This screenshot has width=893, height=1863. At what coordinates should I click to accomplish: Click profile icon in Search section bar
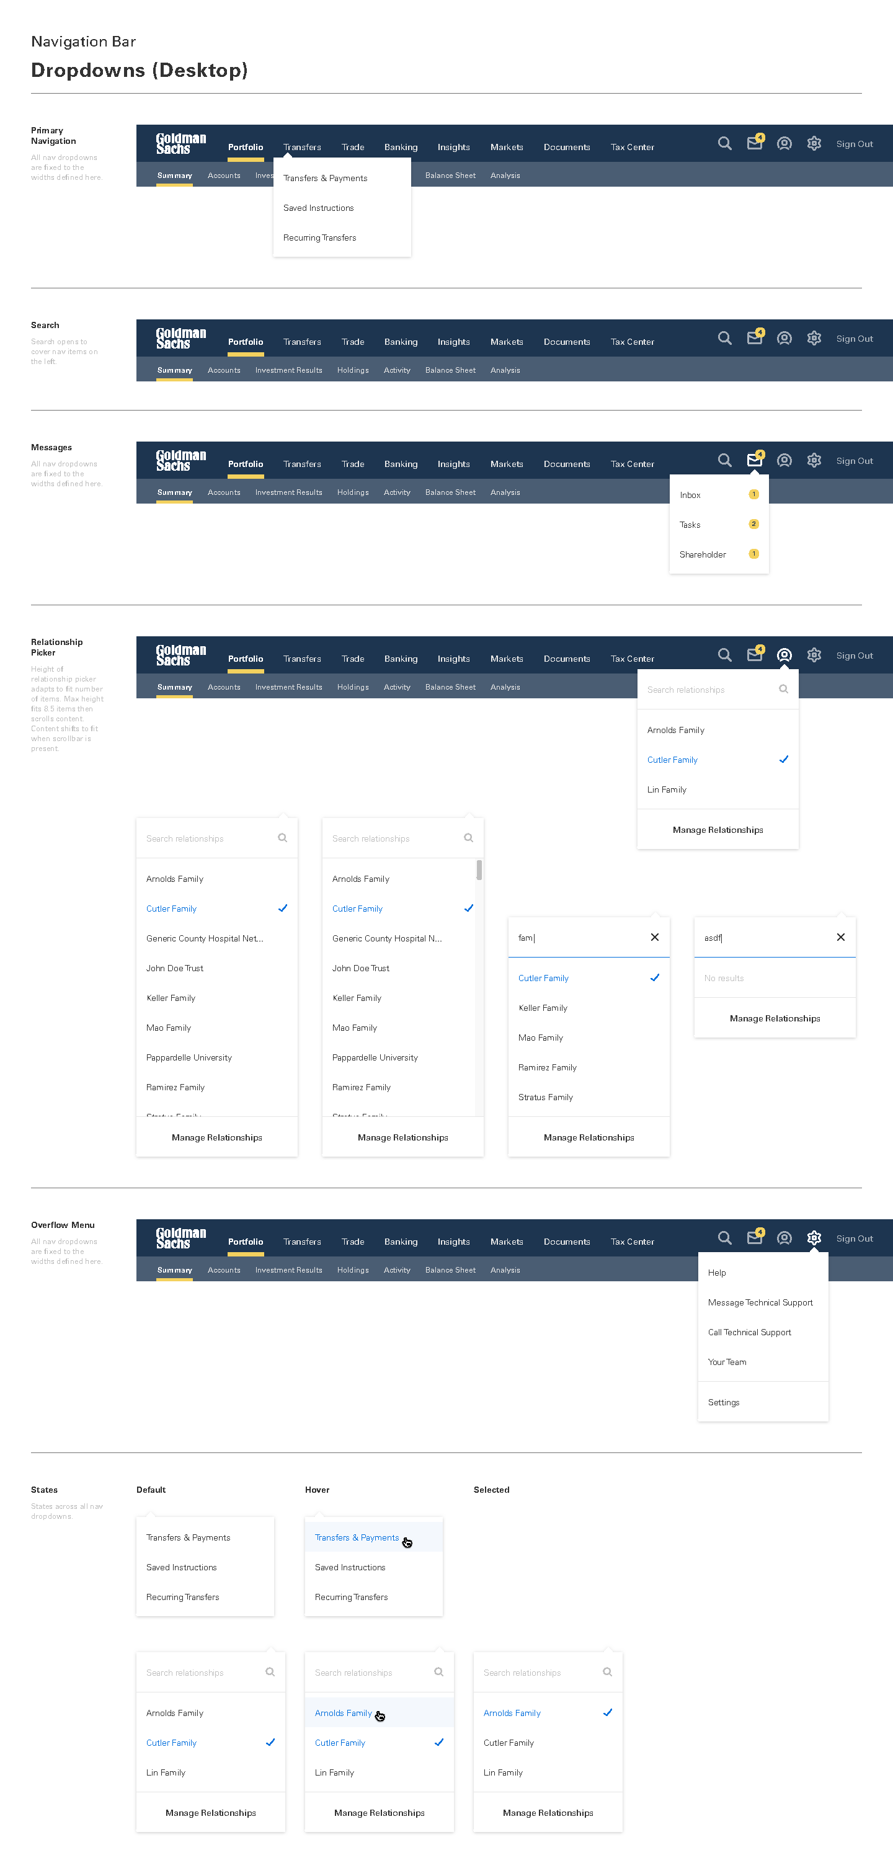[784, 338]
